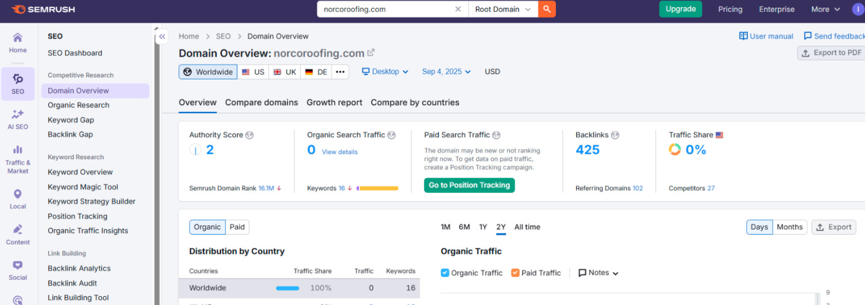This screenshot has width=865, height=305.
Task: Click the orange search magnifier button
Action: tap(547, 9)
